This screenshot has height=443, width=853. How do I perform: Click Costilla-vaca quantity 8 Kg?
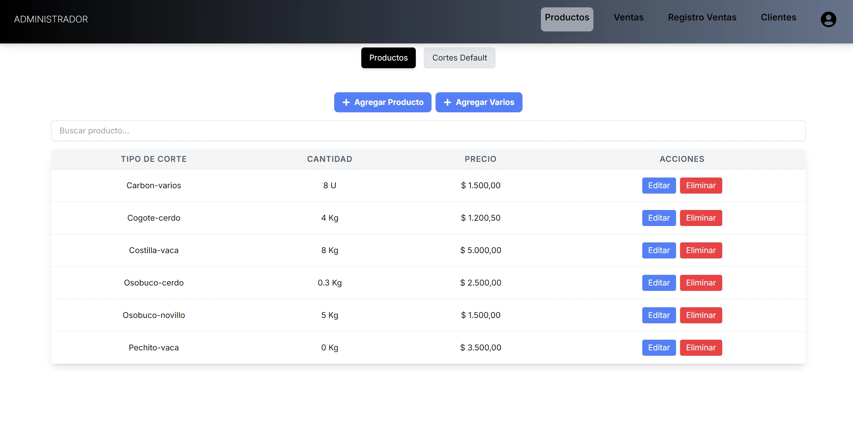329,250
